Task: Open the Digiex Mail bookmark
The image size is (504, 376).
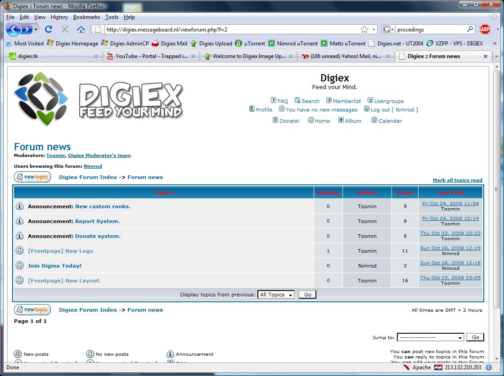Action: pos(169,43)
